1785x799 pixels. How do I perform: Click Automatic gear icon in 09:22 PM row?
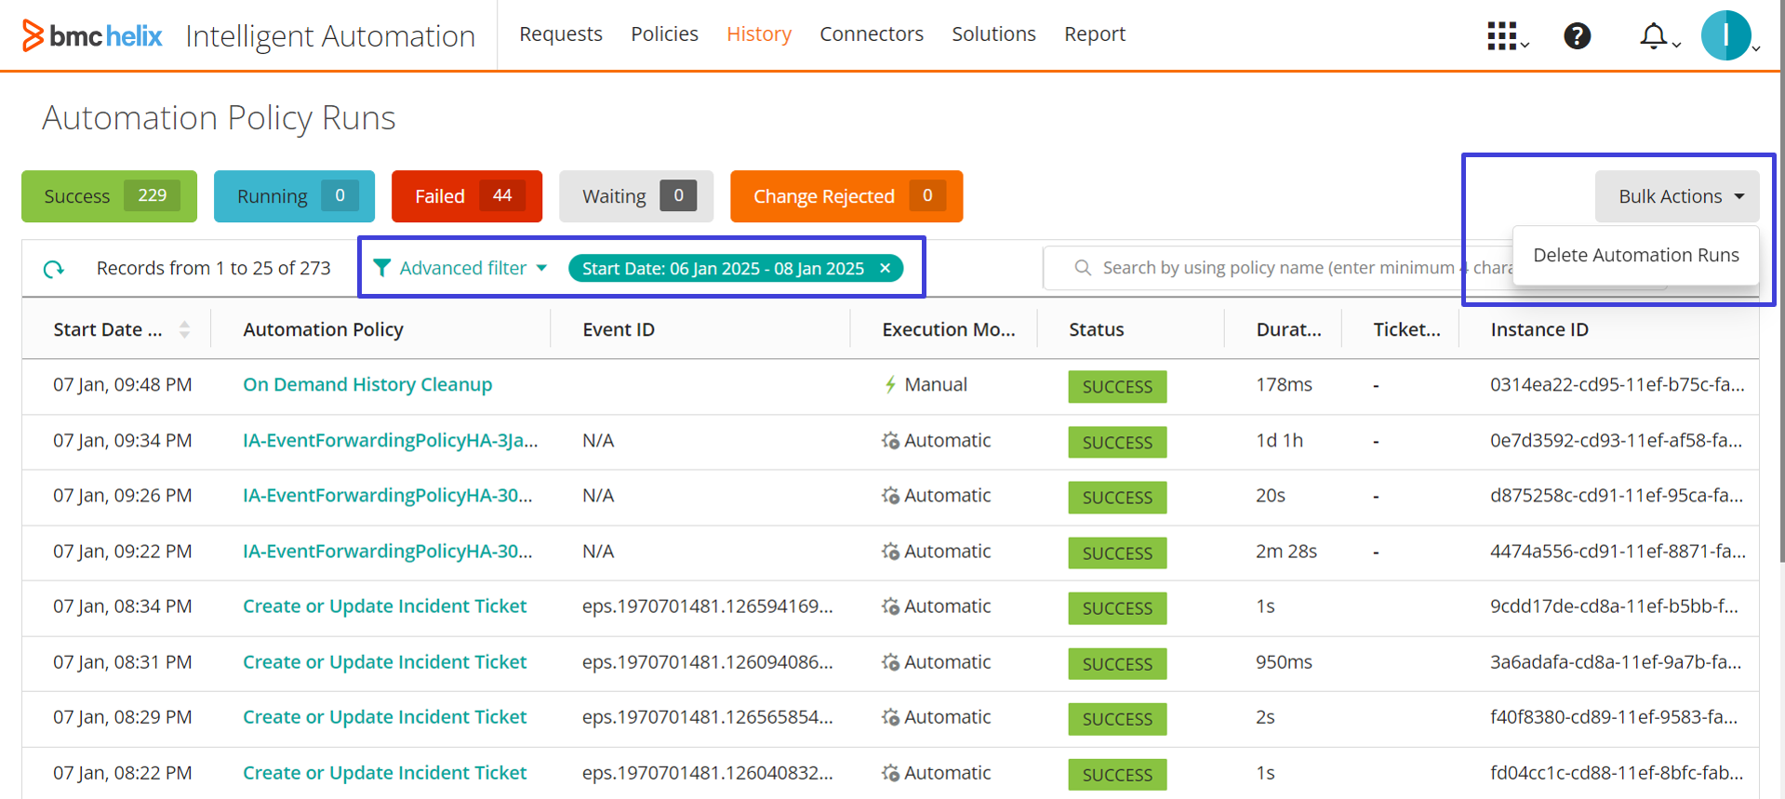click(890, 552)
